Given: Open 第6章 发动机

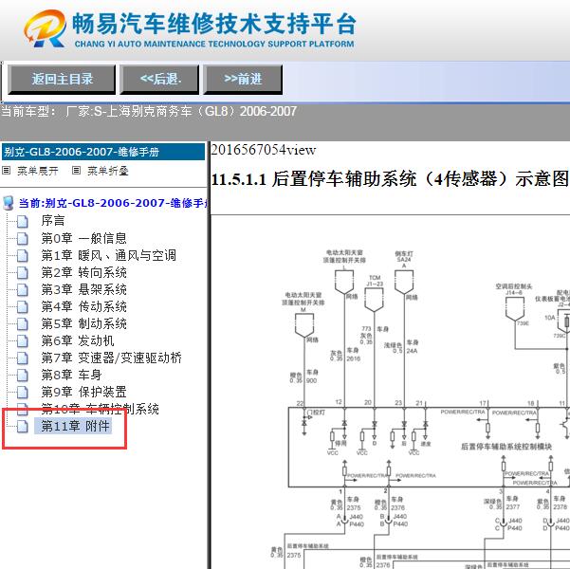Looking at the screenshot, I should click(x=78, y=340).
